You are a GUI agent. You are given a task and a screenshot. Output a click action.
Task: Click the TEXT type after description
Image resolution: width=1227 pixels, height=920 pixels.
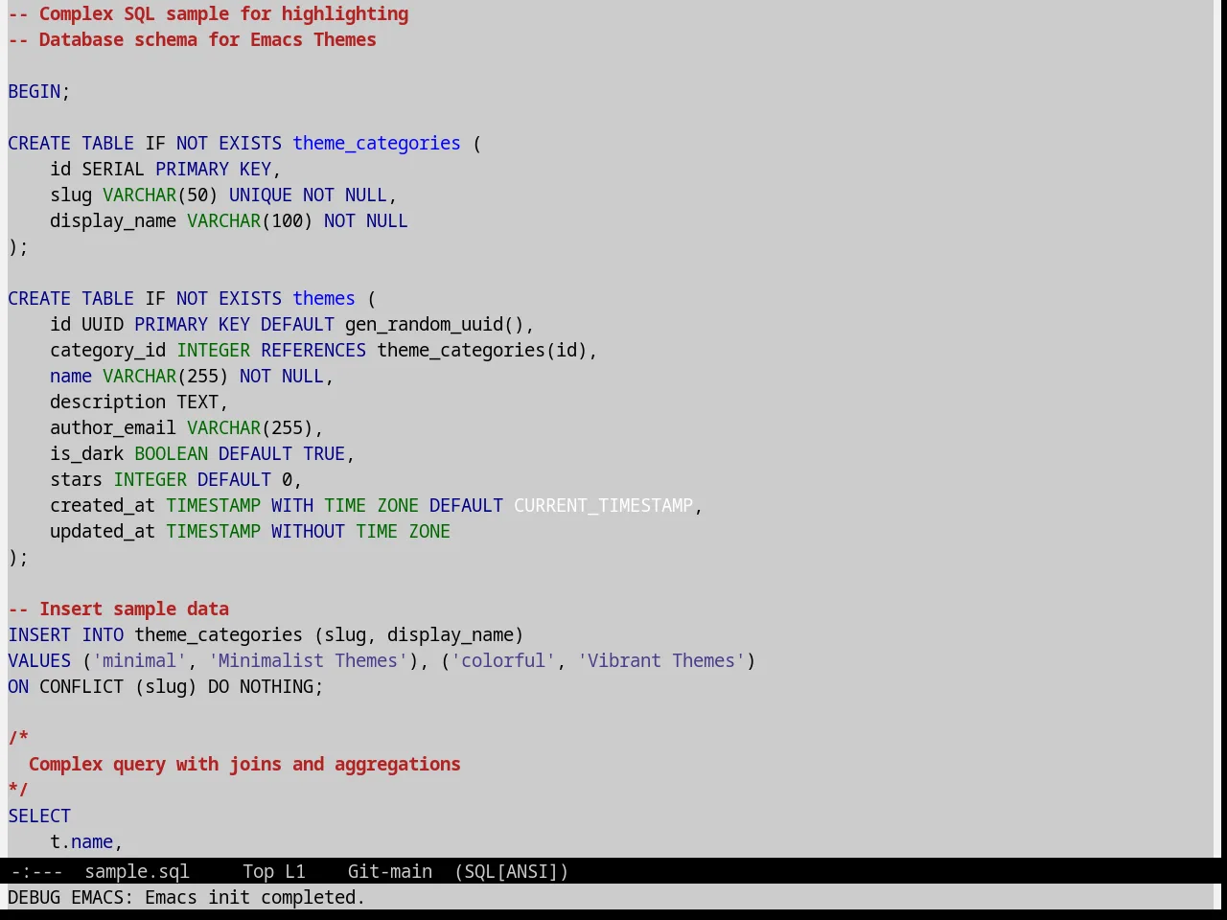click(197, 402)
